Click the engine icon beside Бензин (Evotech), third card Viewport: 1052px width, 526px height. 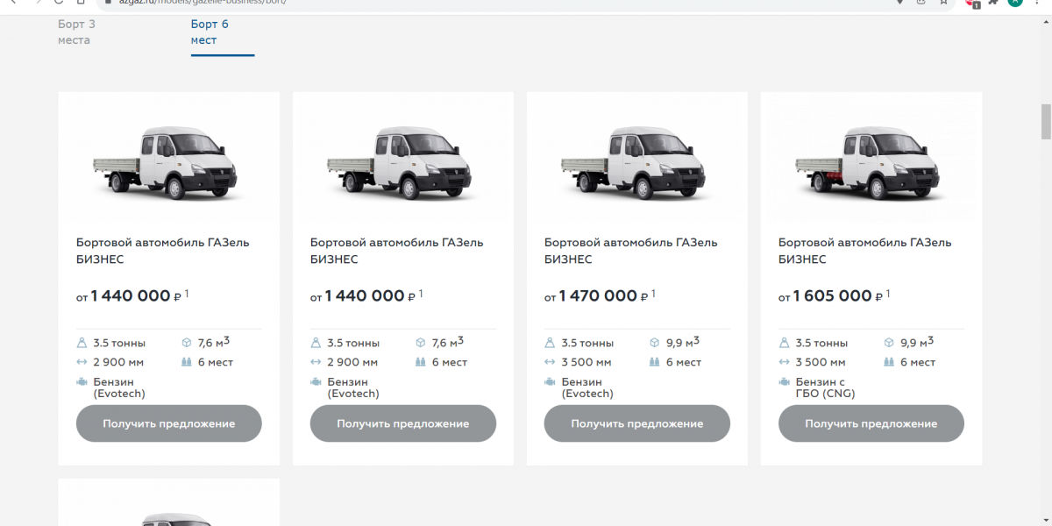[551, 382]
